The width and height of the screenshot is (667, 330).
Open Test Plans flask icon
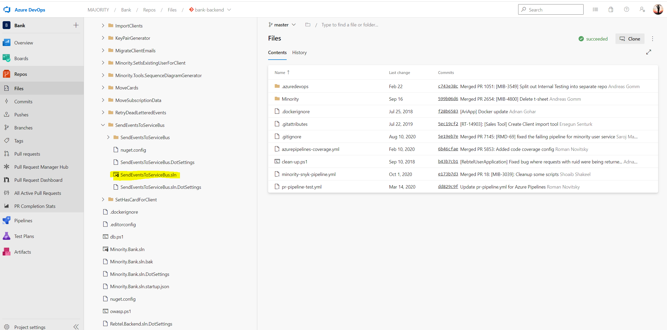(x=7, y=236)
